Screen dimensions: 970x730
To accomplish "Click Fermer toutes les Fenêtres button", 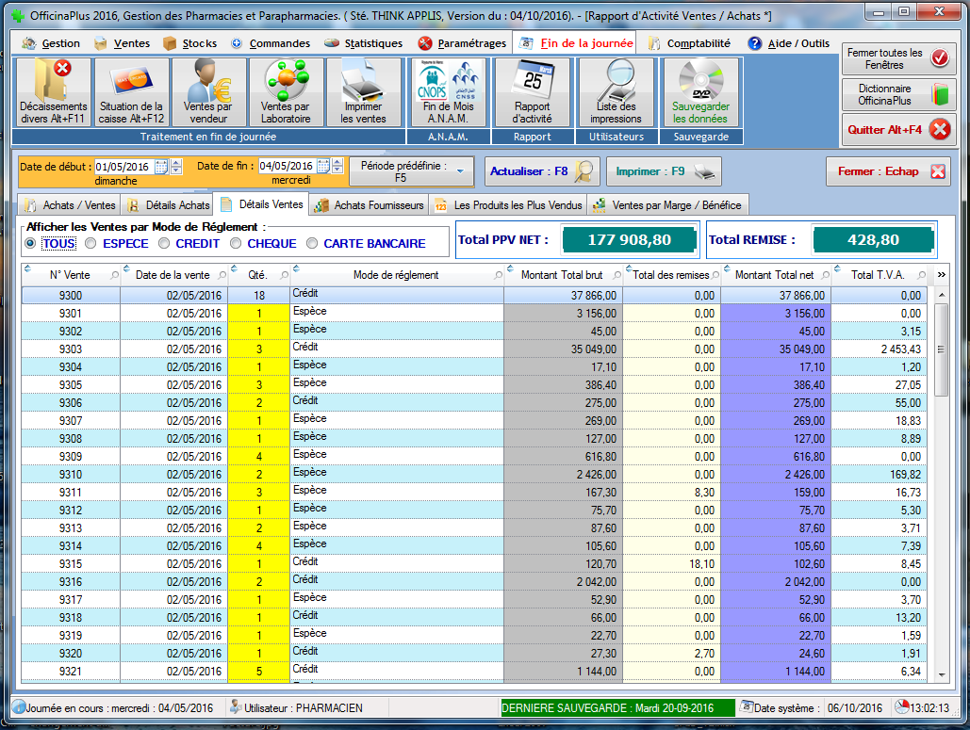I will click(x=896, y=59).
